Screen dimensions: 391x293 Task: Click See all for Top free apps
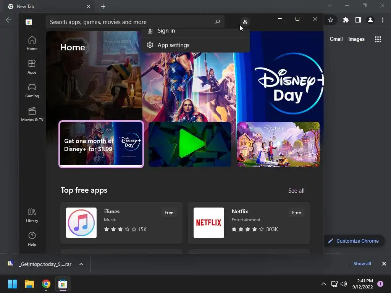tap(296, 191)
